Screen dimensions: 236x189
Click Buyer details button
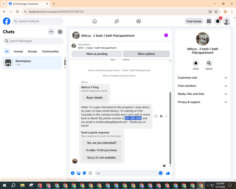click(x=94, y=98)
